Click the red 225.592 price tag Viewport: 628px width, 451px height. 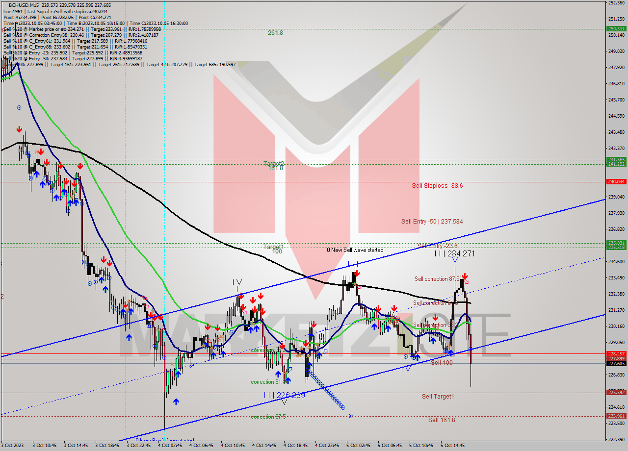(616, 392)
